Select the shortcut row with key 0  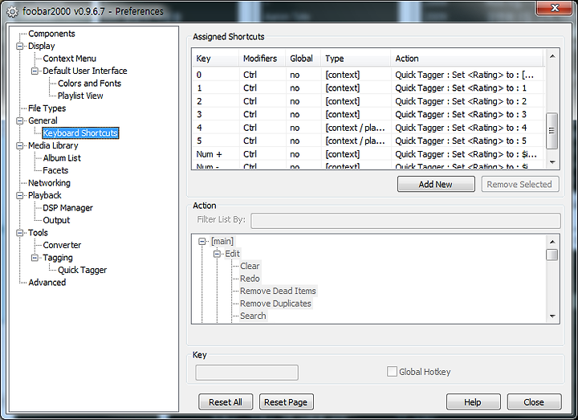368,75
